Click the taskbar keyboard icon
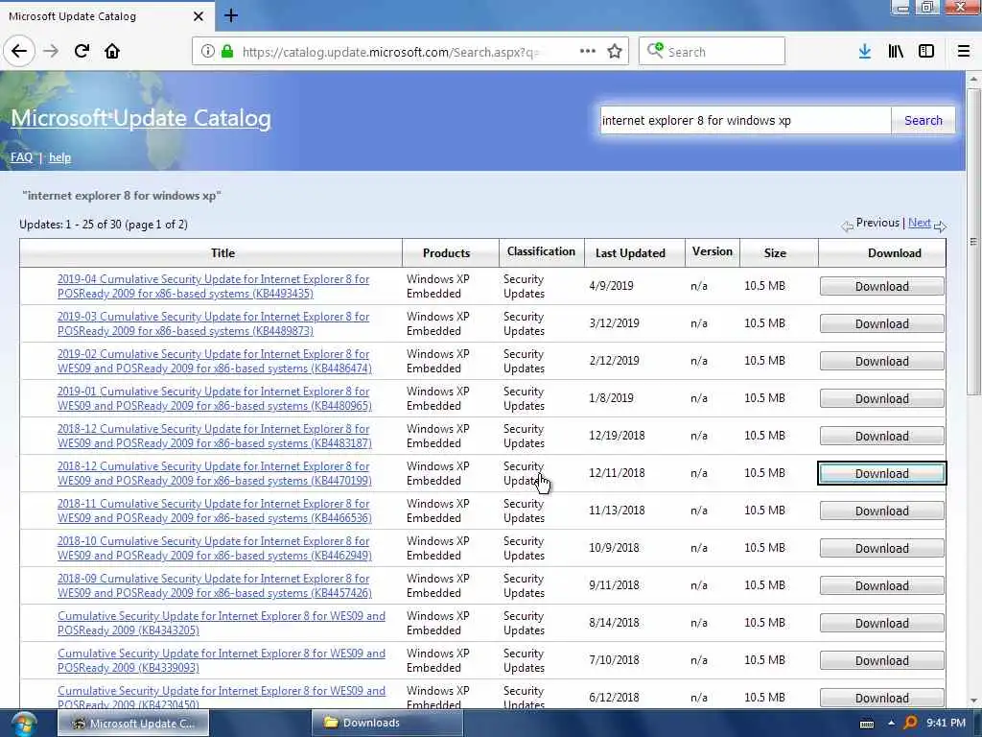 [x=867, y=724]
